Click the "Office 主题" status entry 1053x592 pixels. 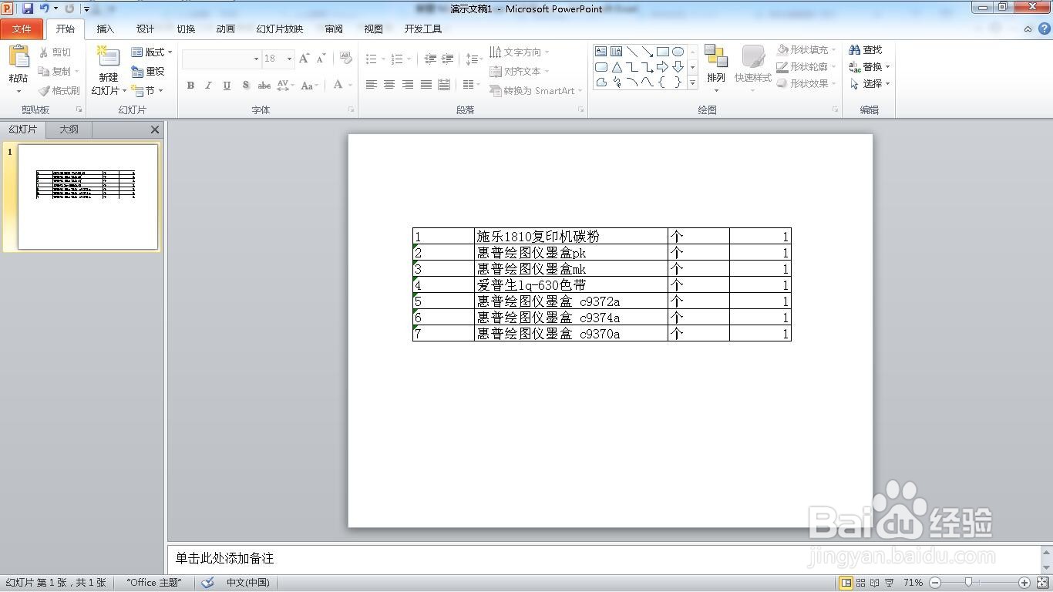pyautogui.click(x=154, y=583)
